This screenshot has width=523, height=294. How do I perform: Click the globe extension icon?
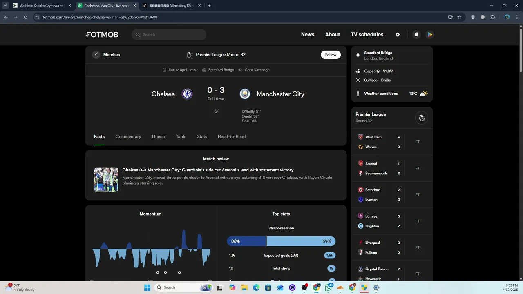pos(483,17)
